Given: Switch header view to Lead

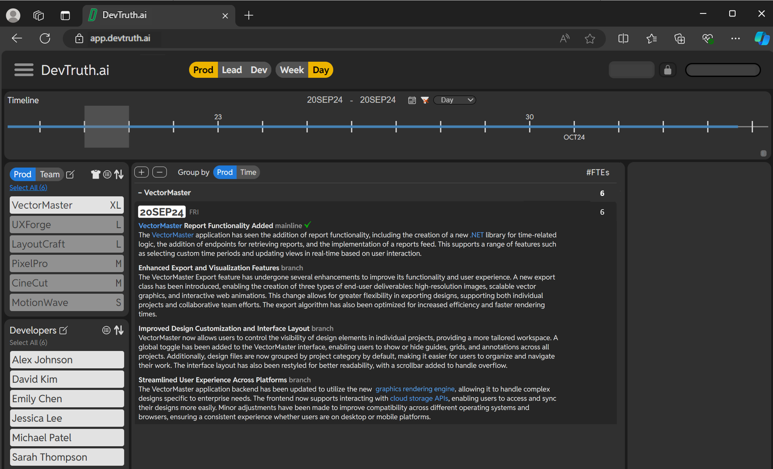Looking at the screenshot, I should [x=232, y=70].
